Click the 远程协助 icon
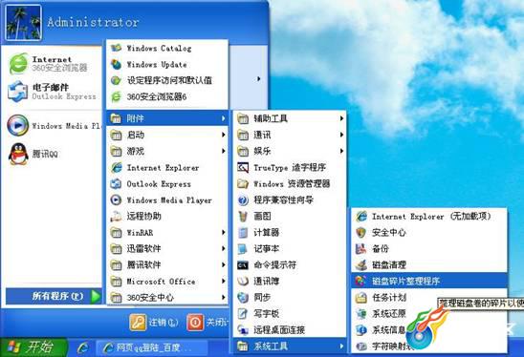 point(116,216)
